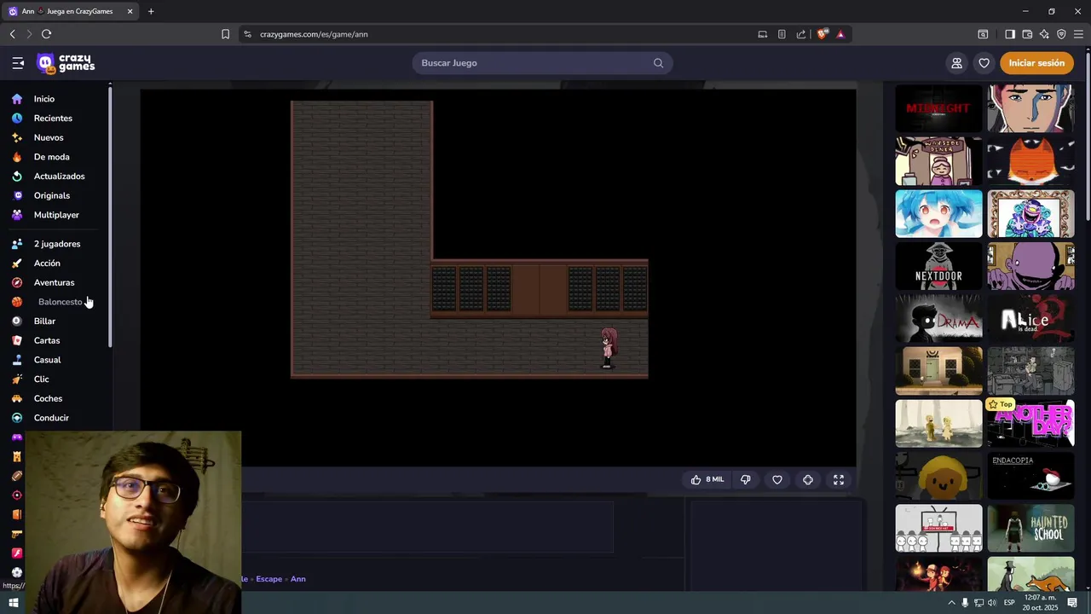Image resolution: width=1091 pixels, height=614 pixels.
Task: Open 2 jugadores category
Action: tap(57, 244)
